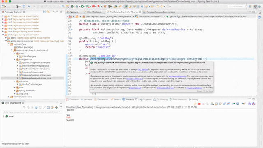Toggle Mark Occurrences in toolbar
263x148 pixels.
(x=130, y=7)
